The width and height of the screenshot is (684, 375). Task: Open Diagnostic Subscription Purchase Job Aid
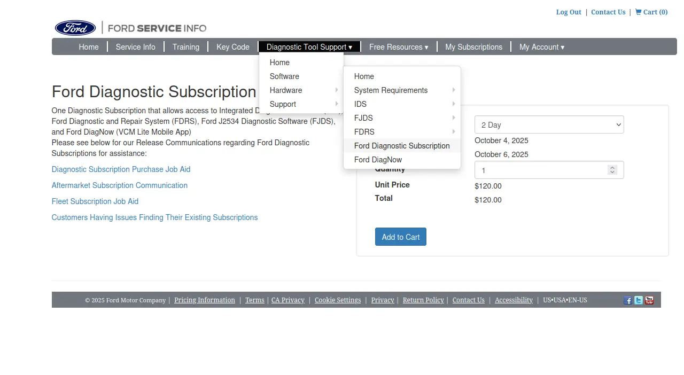click(x=121, y=169)
